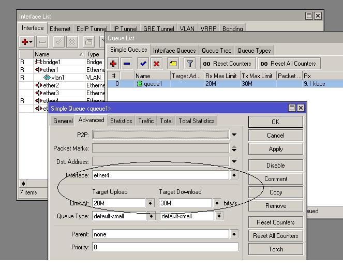The height and width of the screenshot is (270, 343).
Task: Select the Simple Queues tab
Action: [129, 50]
